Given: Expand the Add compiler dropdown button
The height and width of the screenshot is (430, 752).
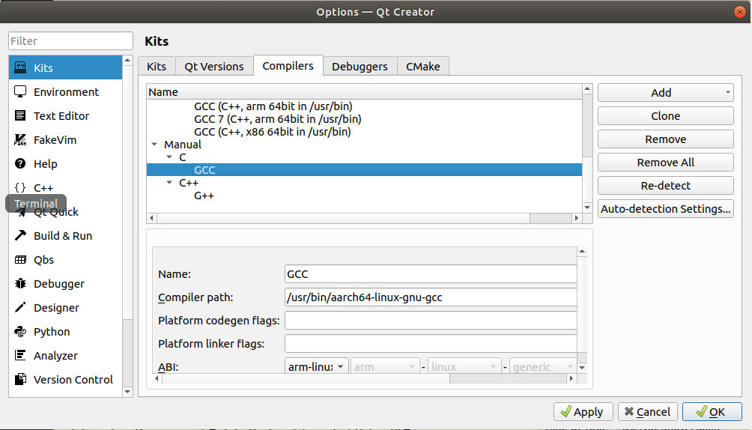Looking at the screenshot, I should tap(728, 93).
